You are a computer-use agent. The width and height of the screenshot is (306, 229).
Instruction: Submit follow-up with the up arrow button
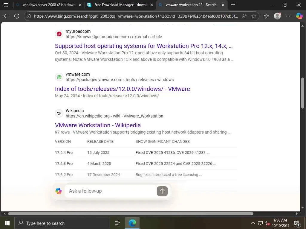click(x=162, y=191)
